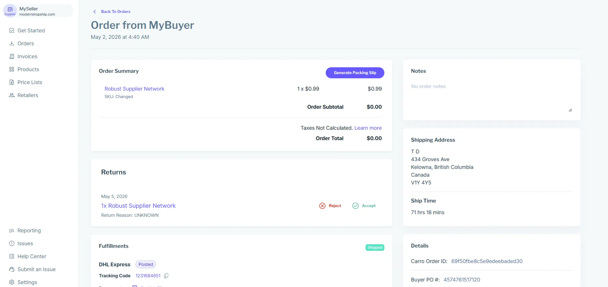Click the 'Return Reason: UNKNOWN' text

130,215
